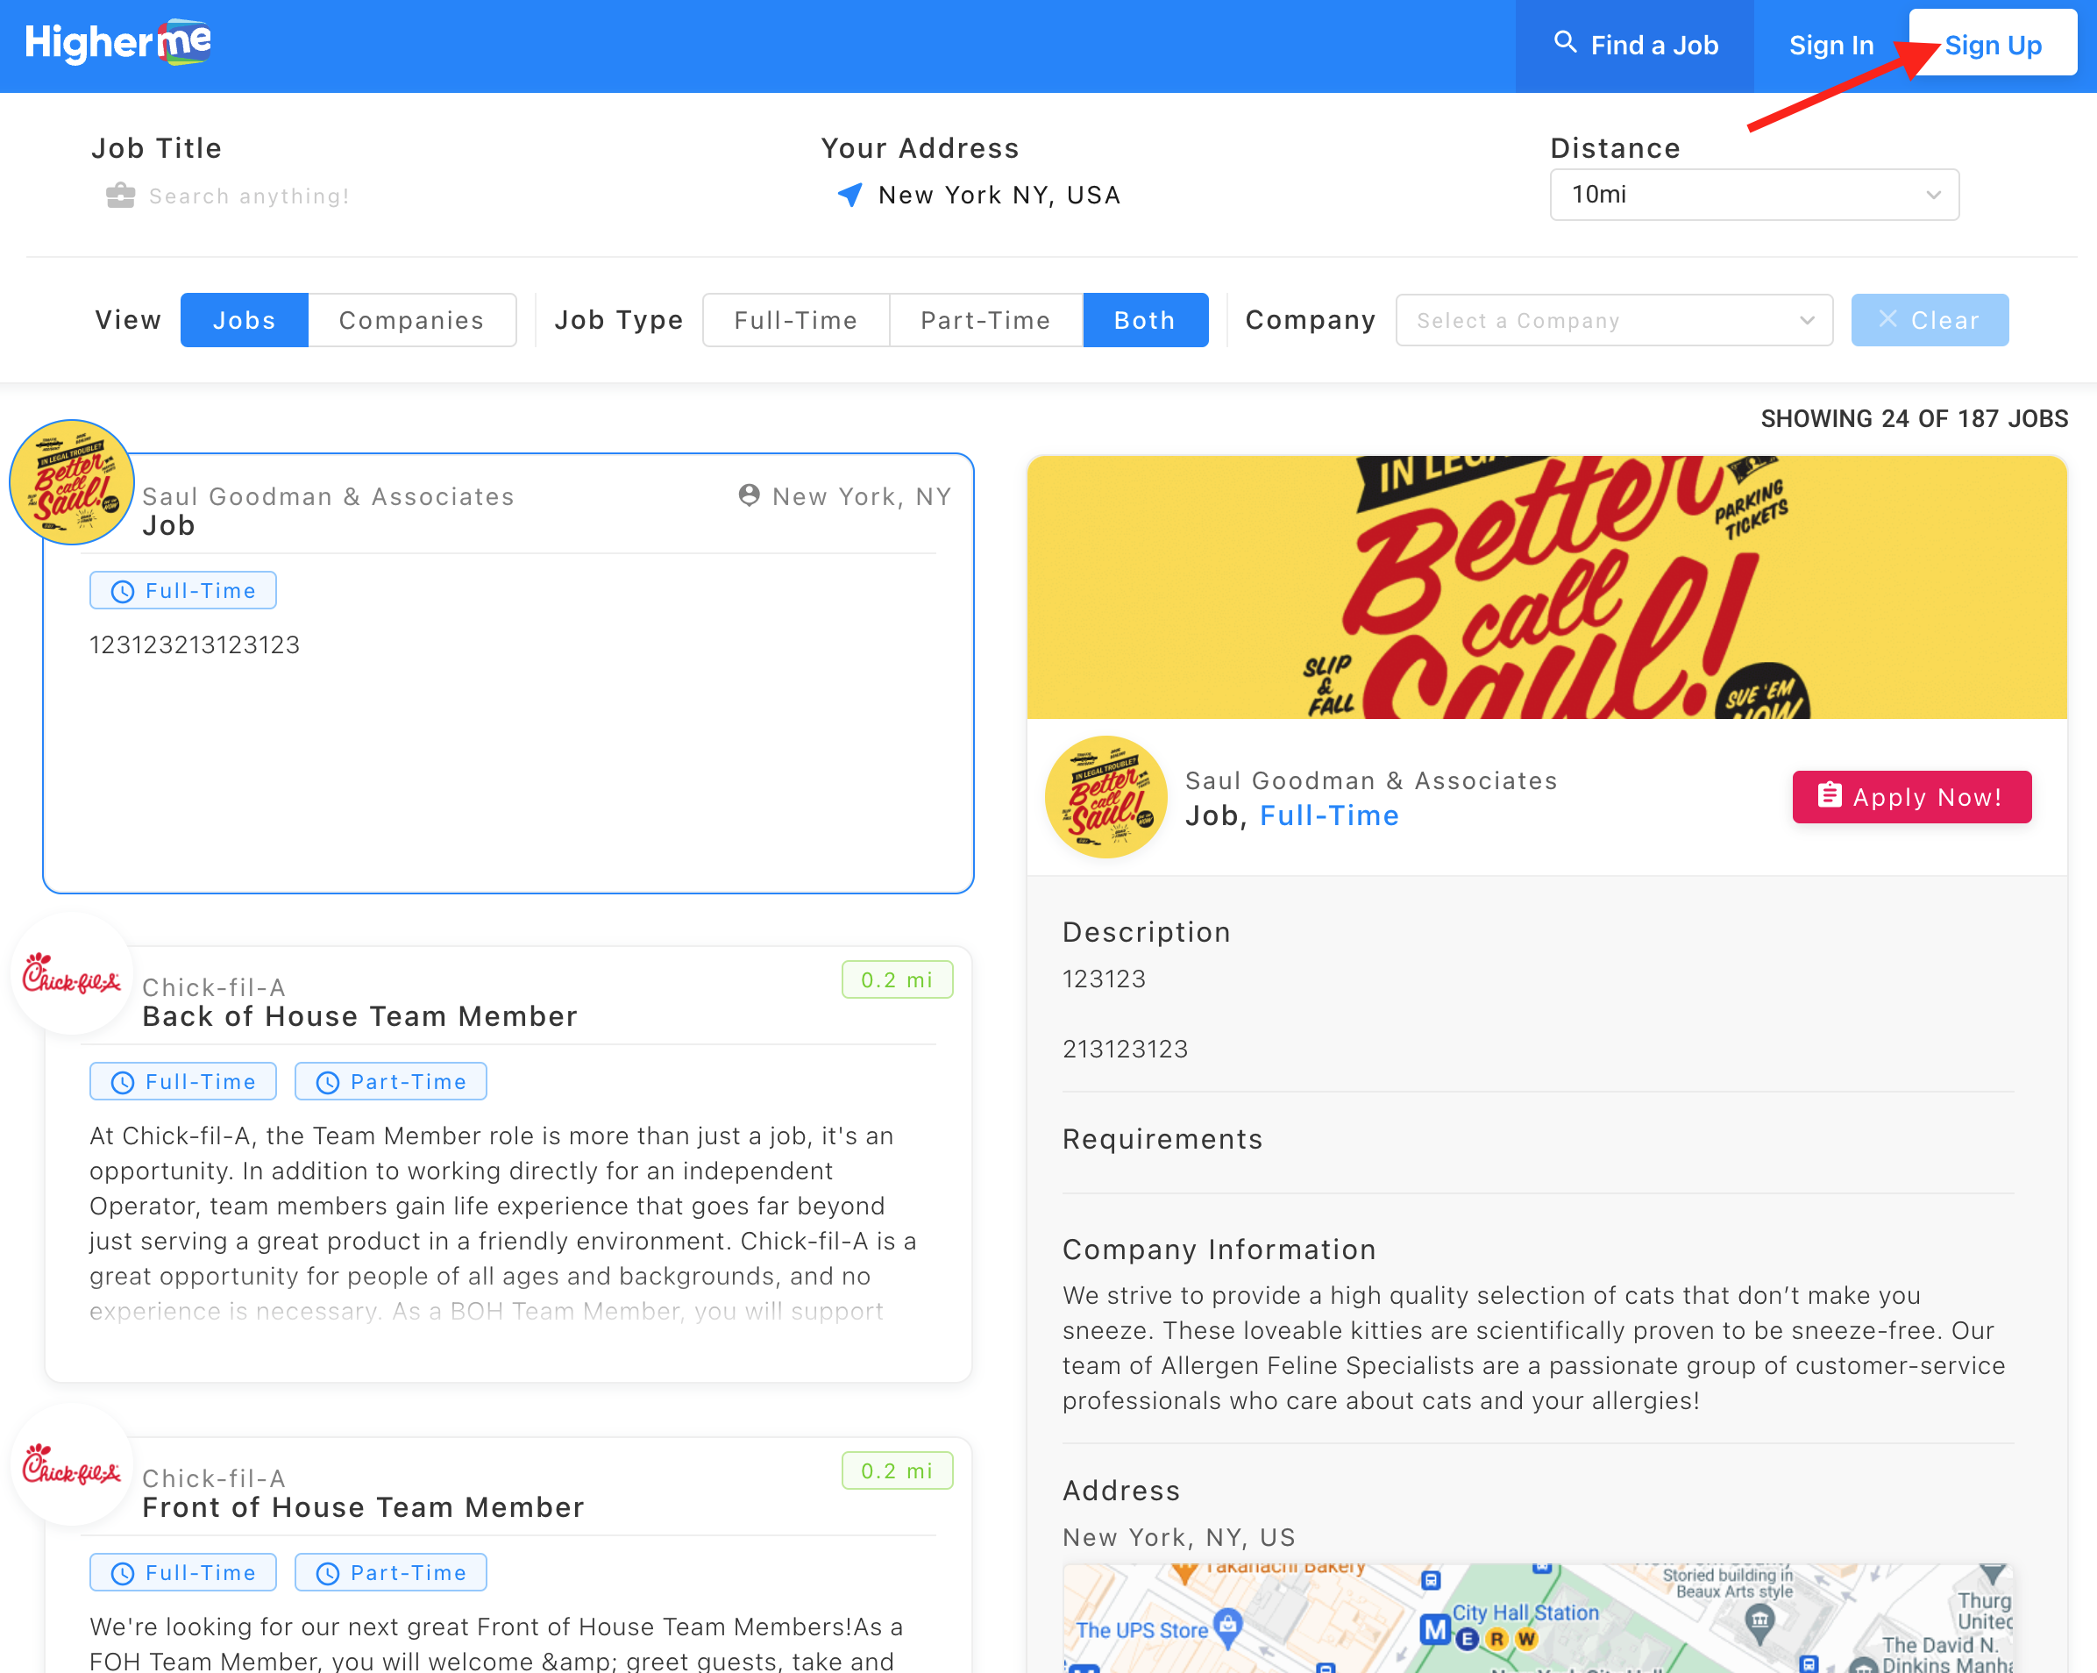The height and width of the screenshot is (1673, 2097).
Task: Switch view to Jobs tab
Action: pos(244,320)
